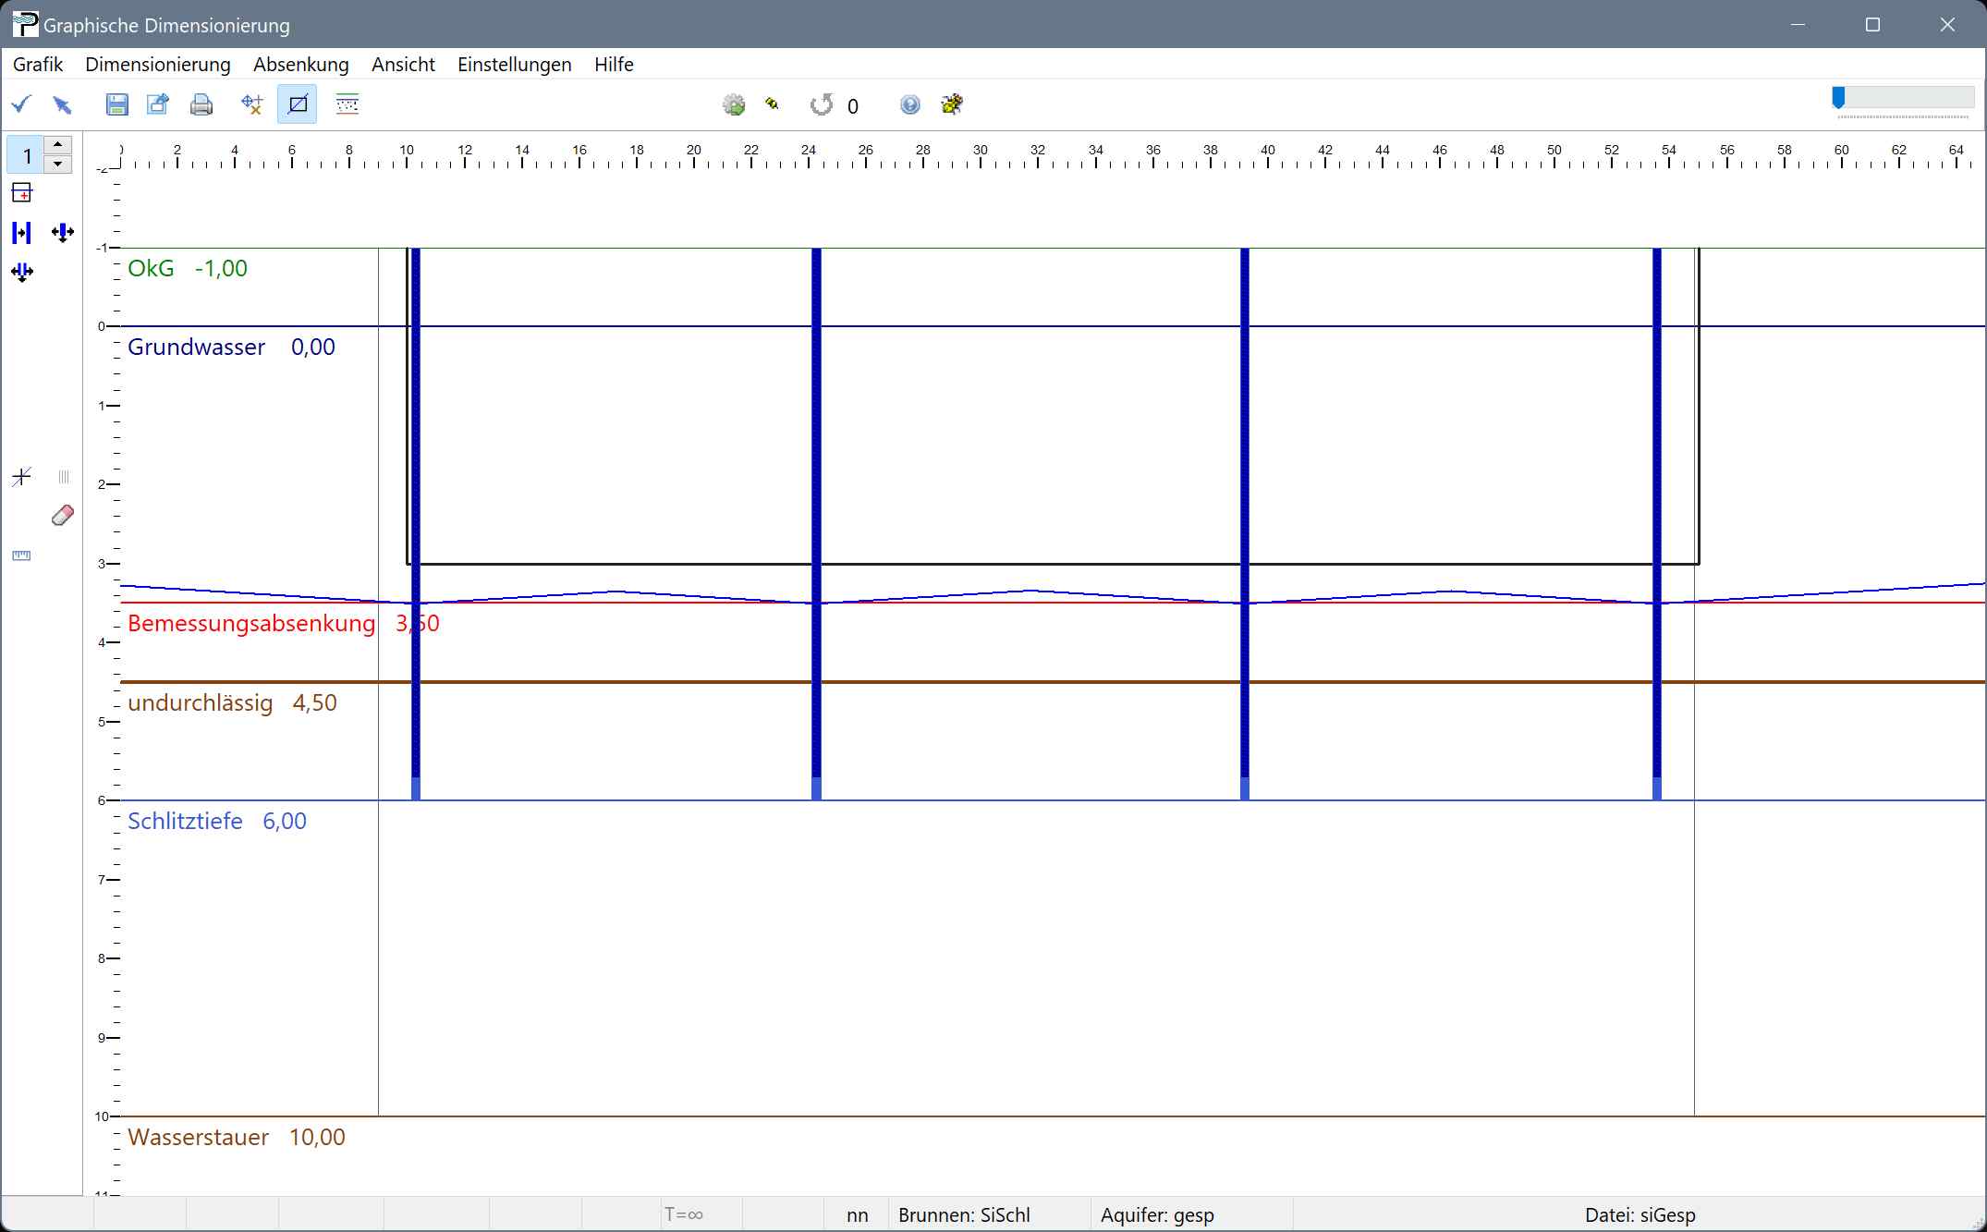
Task: Increase the number spinner value
Action: click(x=58, y=145)
